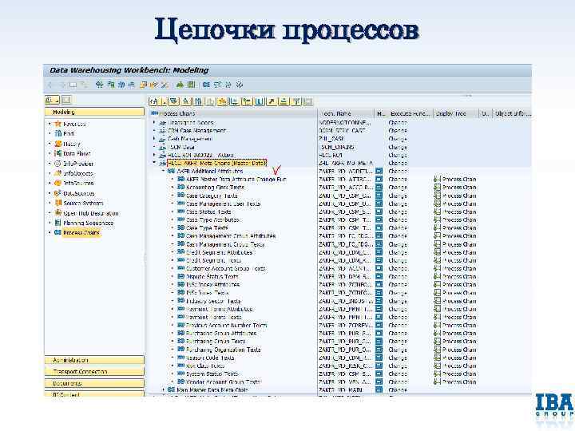Select Purchasing Group Attributes row
The width and height of the screenshot is (575, 431).
coord(221,333)
